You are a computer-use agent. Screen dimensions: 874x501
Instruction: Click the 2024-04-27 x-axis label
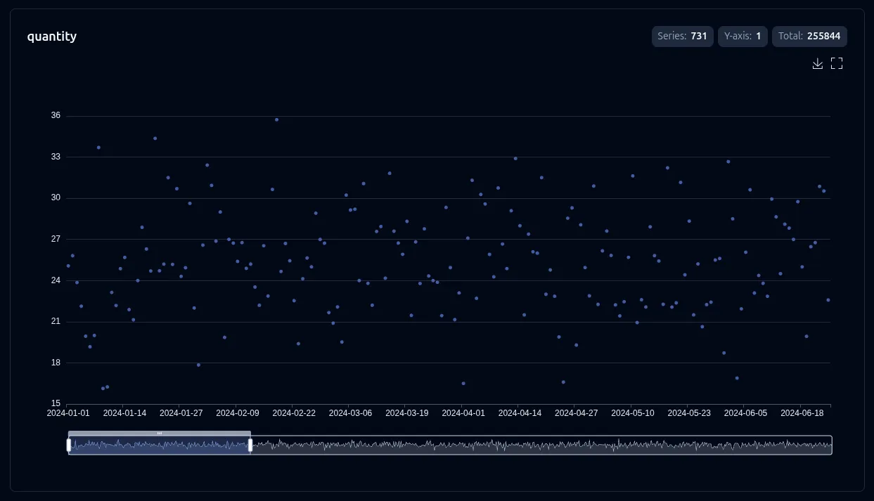click(576, 413)
